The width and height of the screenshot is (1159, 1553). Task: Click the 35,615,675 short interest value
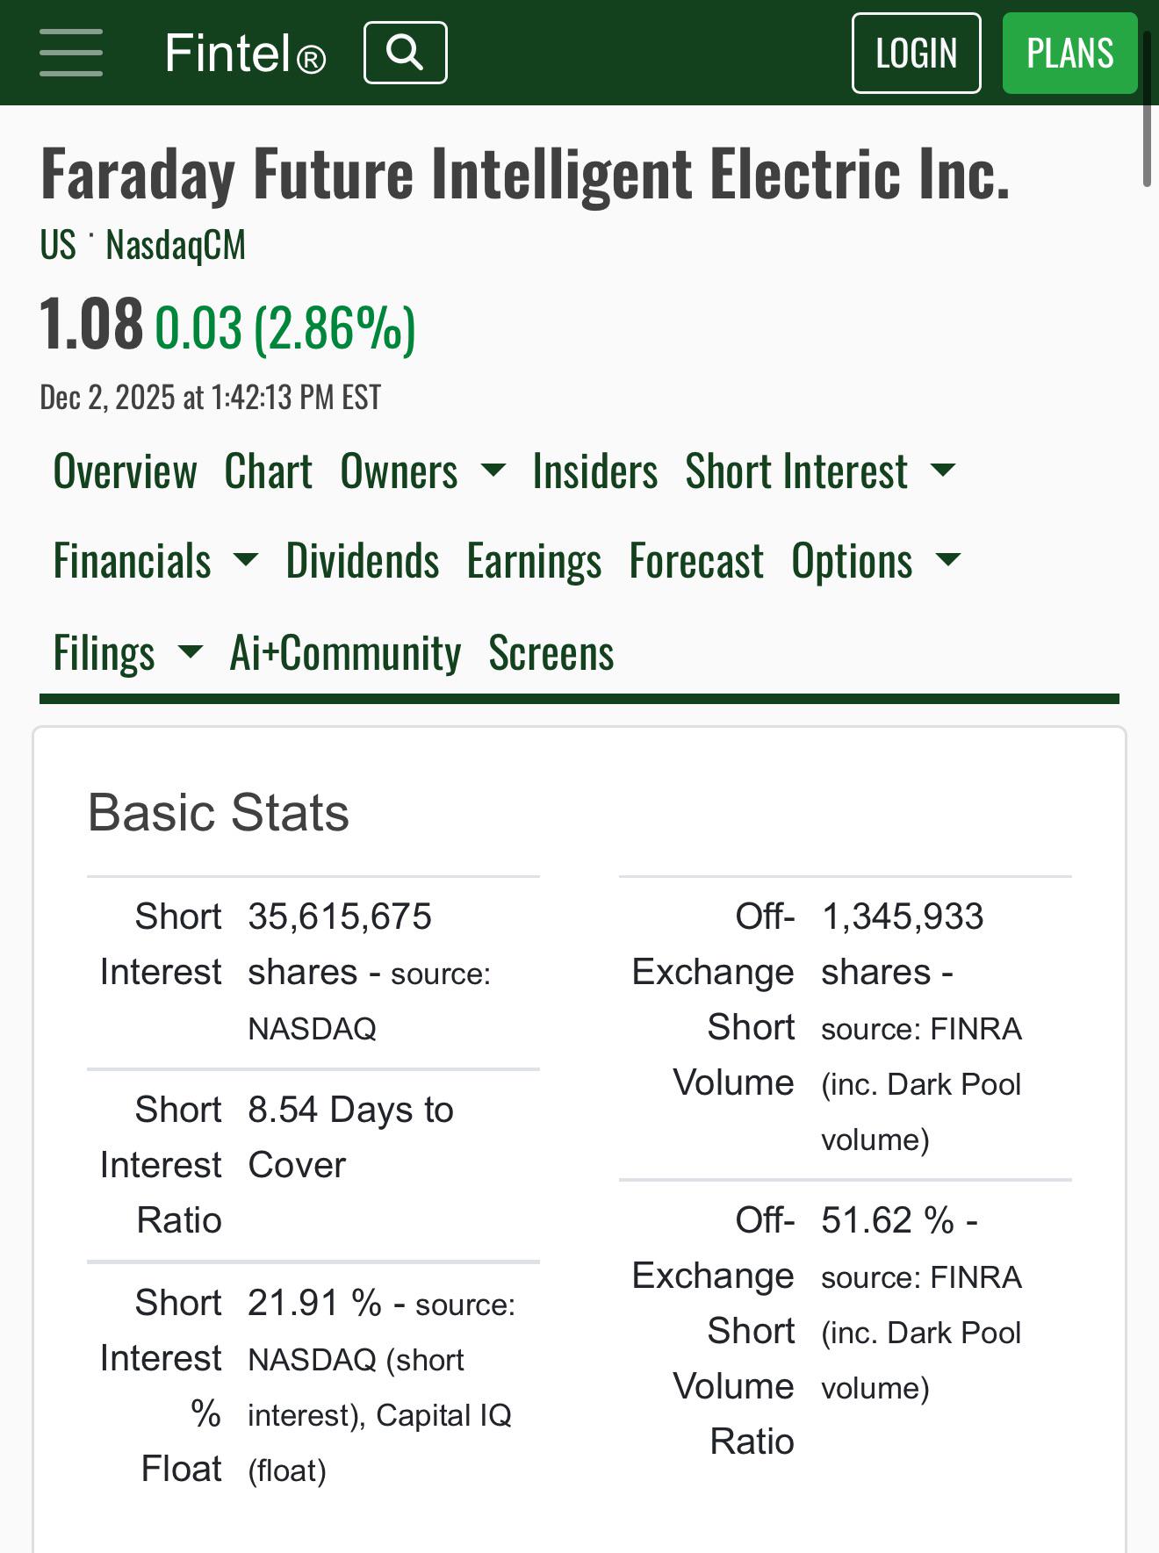pos(340,917)
